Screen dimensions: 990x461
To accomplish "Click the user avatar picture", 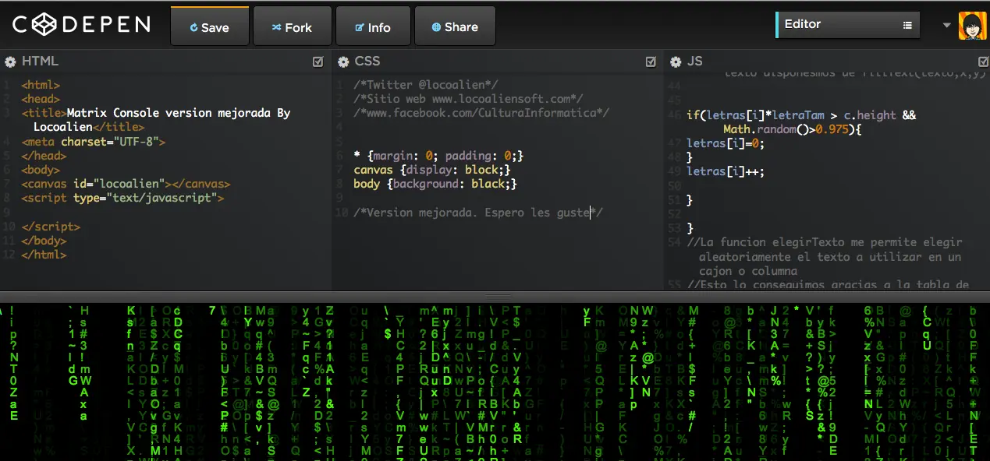I will pyautogui.click(x=973, y=26).
